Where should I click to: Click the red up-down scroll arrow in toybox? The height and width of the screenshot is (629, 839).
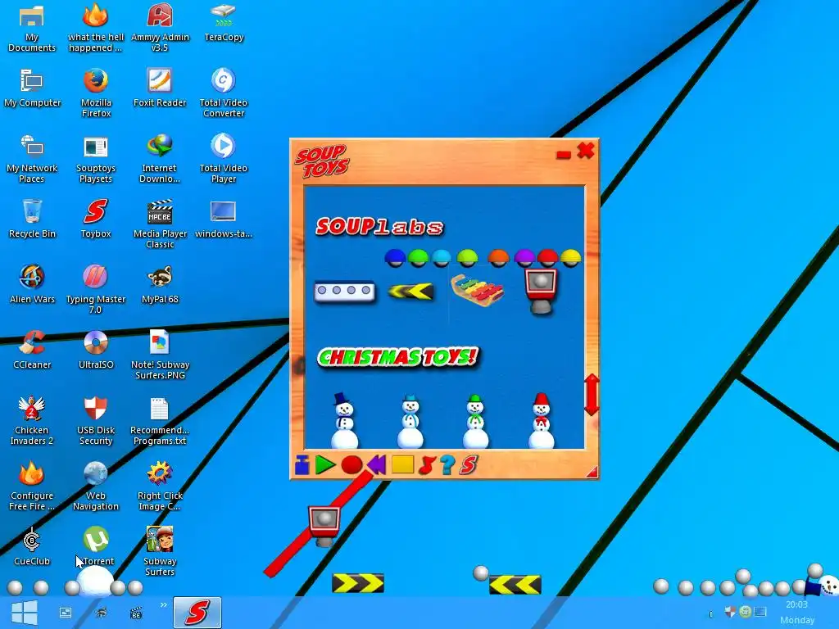click(x=592, y=395)
